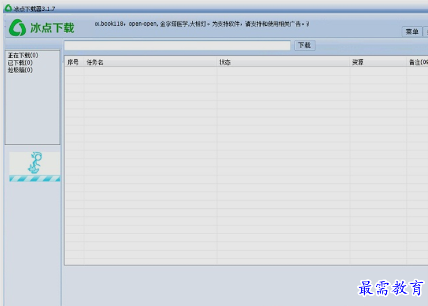Click the striped progress bar under figure
This screenshot has width=428, height=306.
[x=35, y=179]
